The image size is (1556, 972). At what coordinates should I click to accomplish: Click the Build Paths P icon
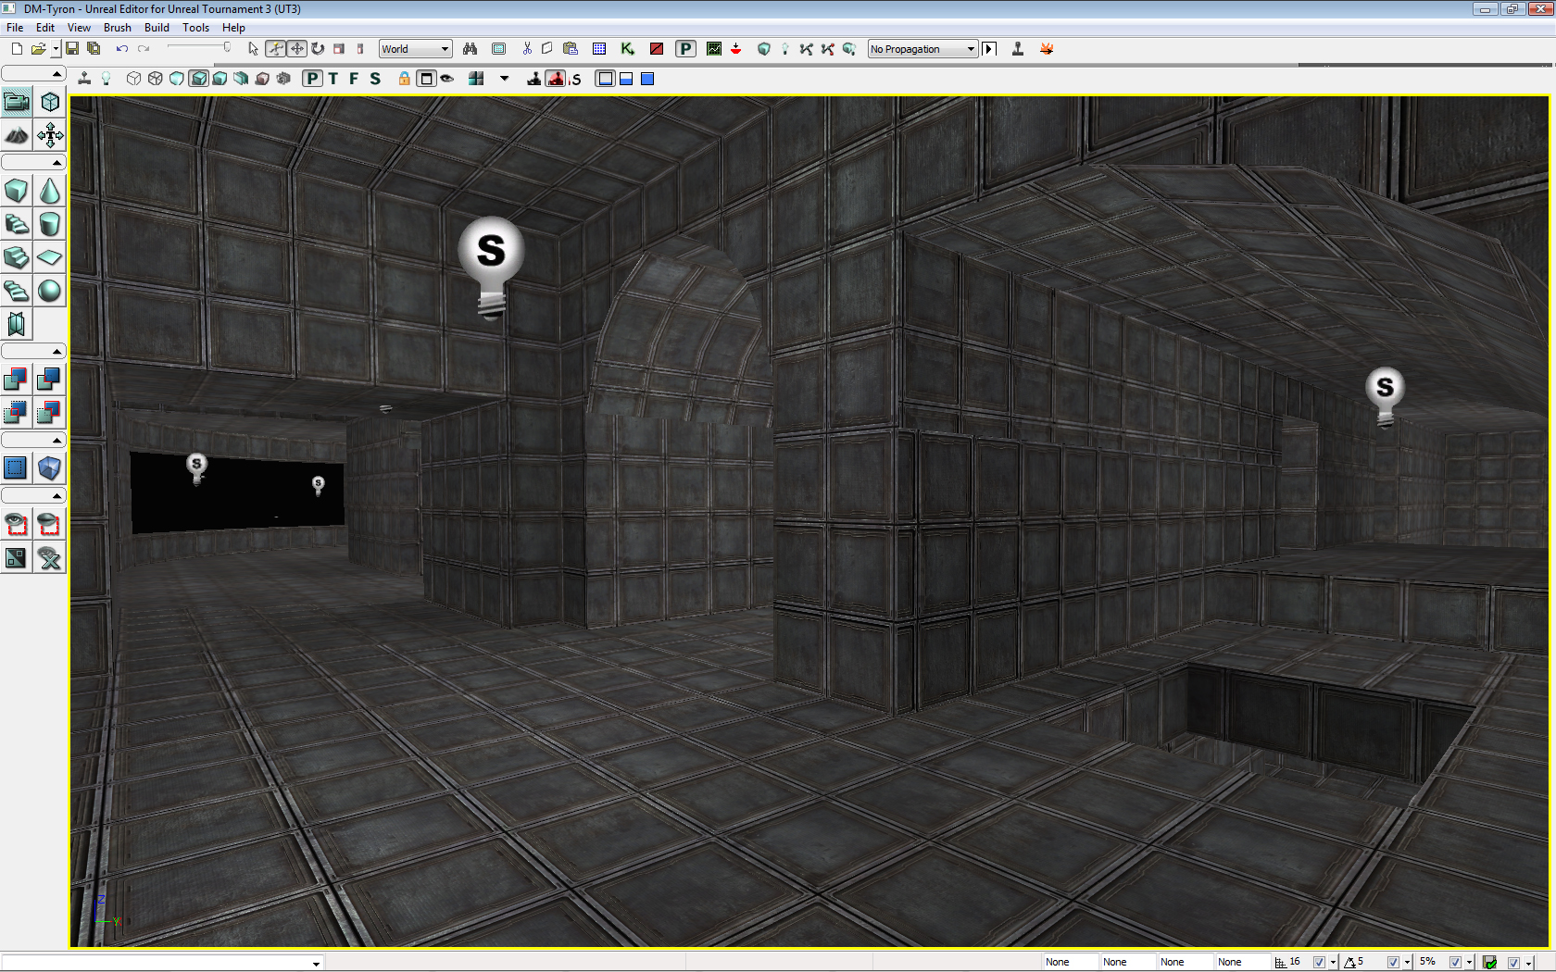coord(685,49)
